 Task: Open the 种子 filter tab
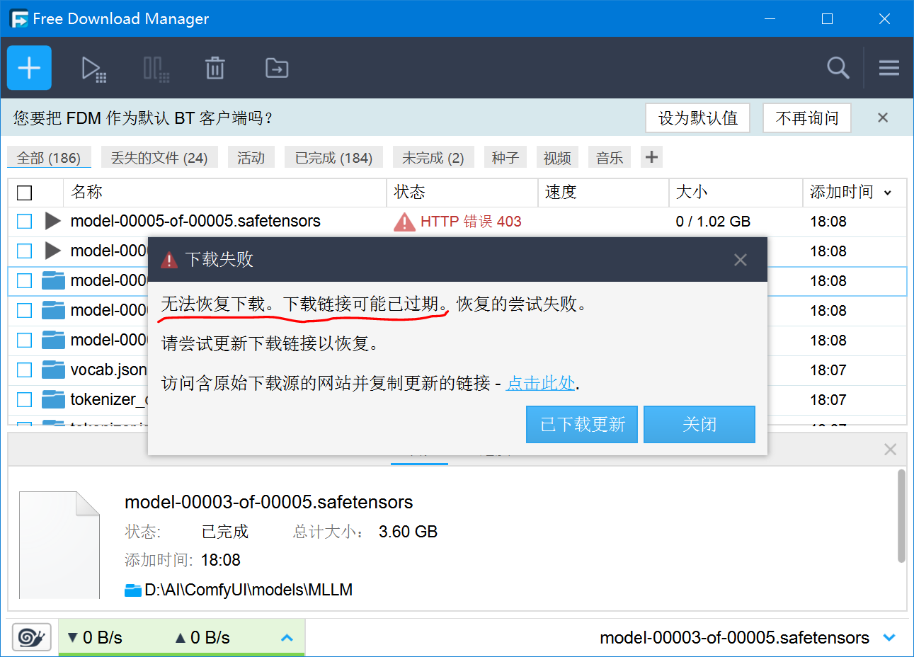[x=505, y=157]
